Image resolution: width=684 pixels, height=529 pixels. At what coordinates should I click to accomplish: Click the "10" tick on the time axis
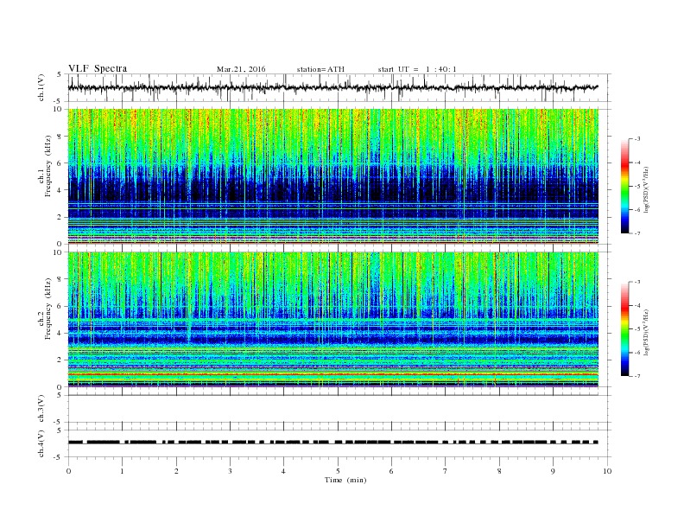click(x=607, y=471)
